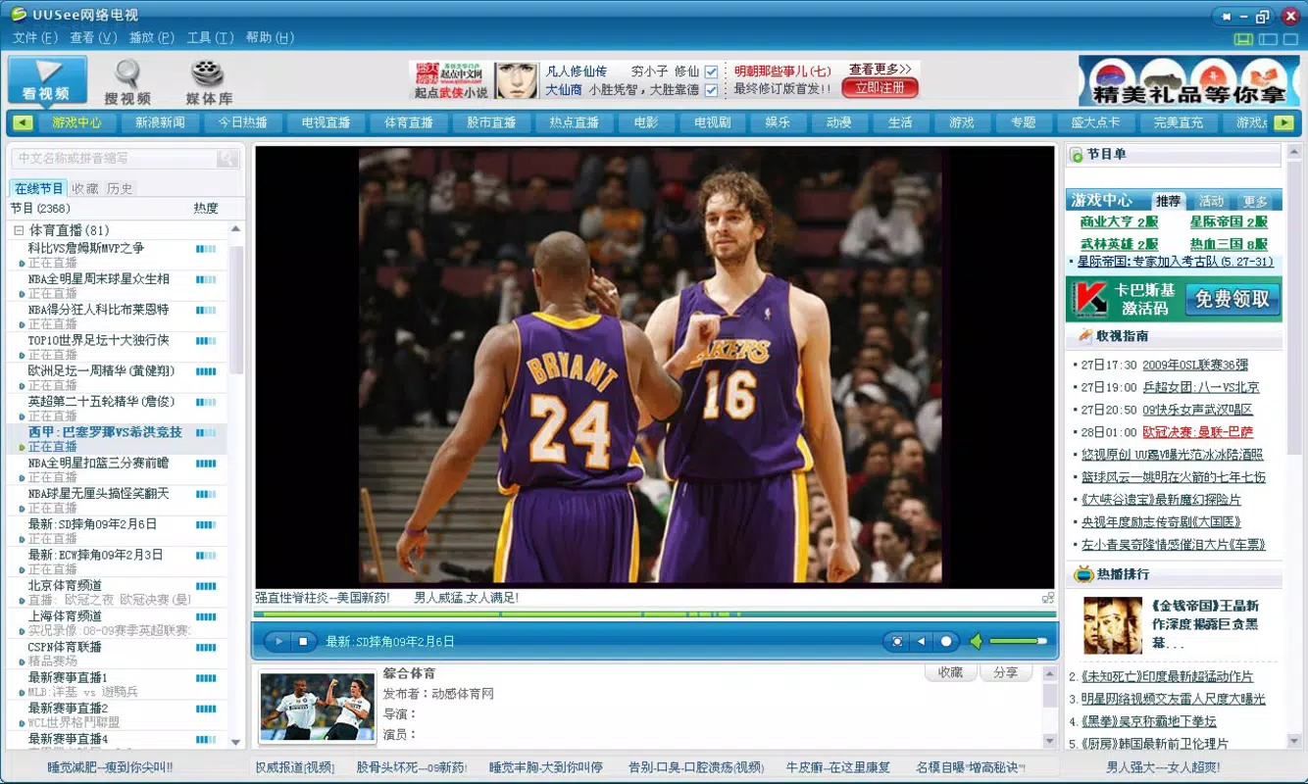Click the UUSee logo in the title bar
This screenshot has width=1308, height=784.
coord(19,15)
